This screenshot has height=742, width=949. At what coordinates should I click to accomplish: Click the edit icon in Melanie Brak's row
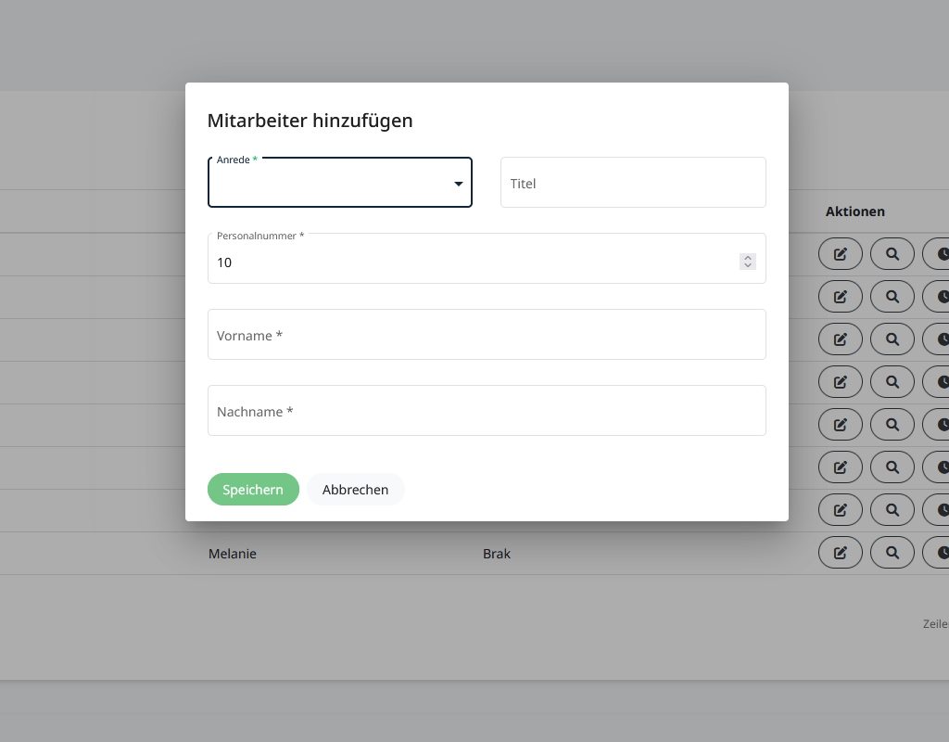[x=840, y=553]
